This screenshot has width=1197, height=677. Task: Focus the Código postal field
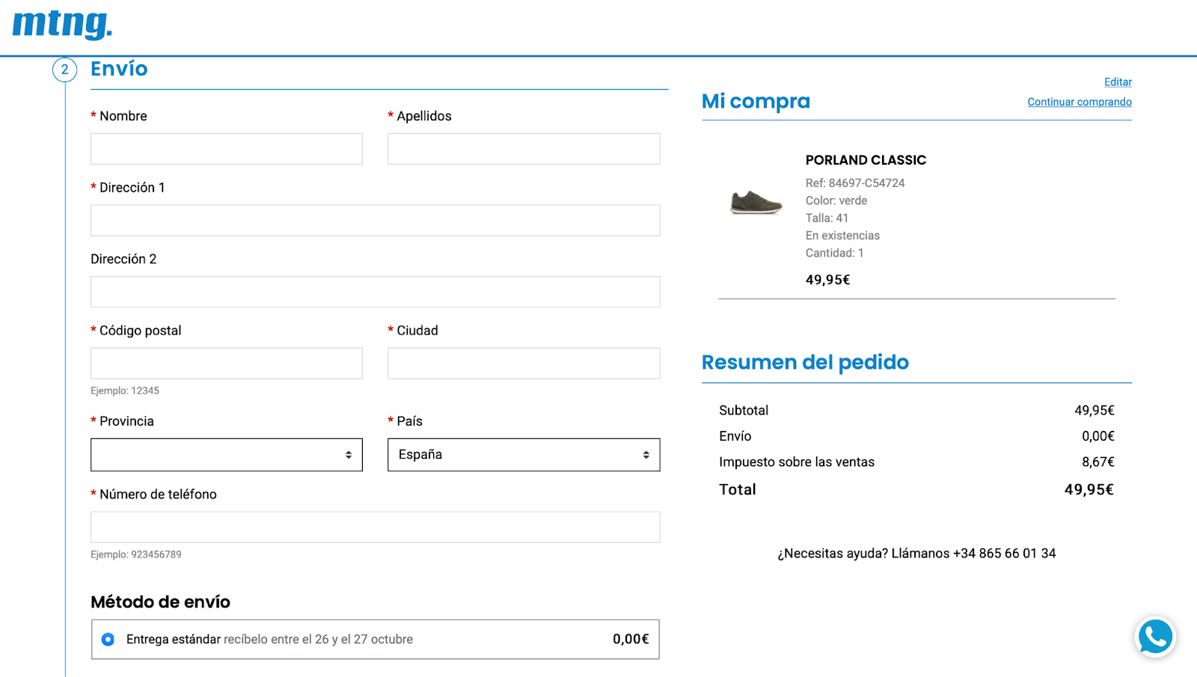[x=227, y=364]
